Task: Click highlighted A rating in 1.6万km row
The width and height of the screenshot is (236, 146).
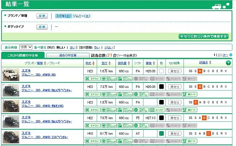Action: 200,71
